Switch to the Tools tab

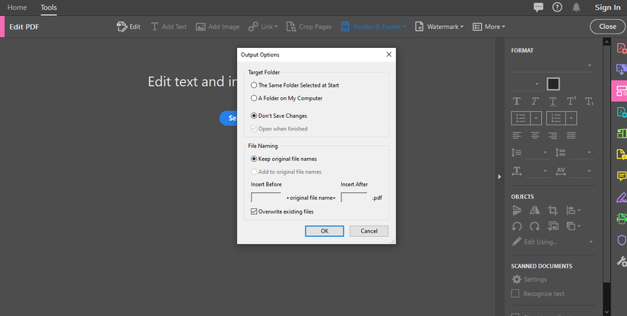coord(49,7)
